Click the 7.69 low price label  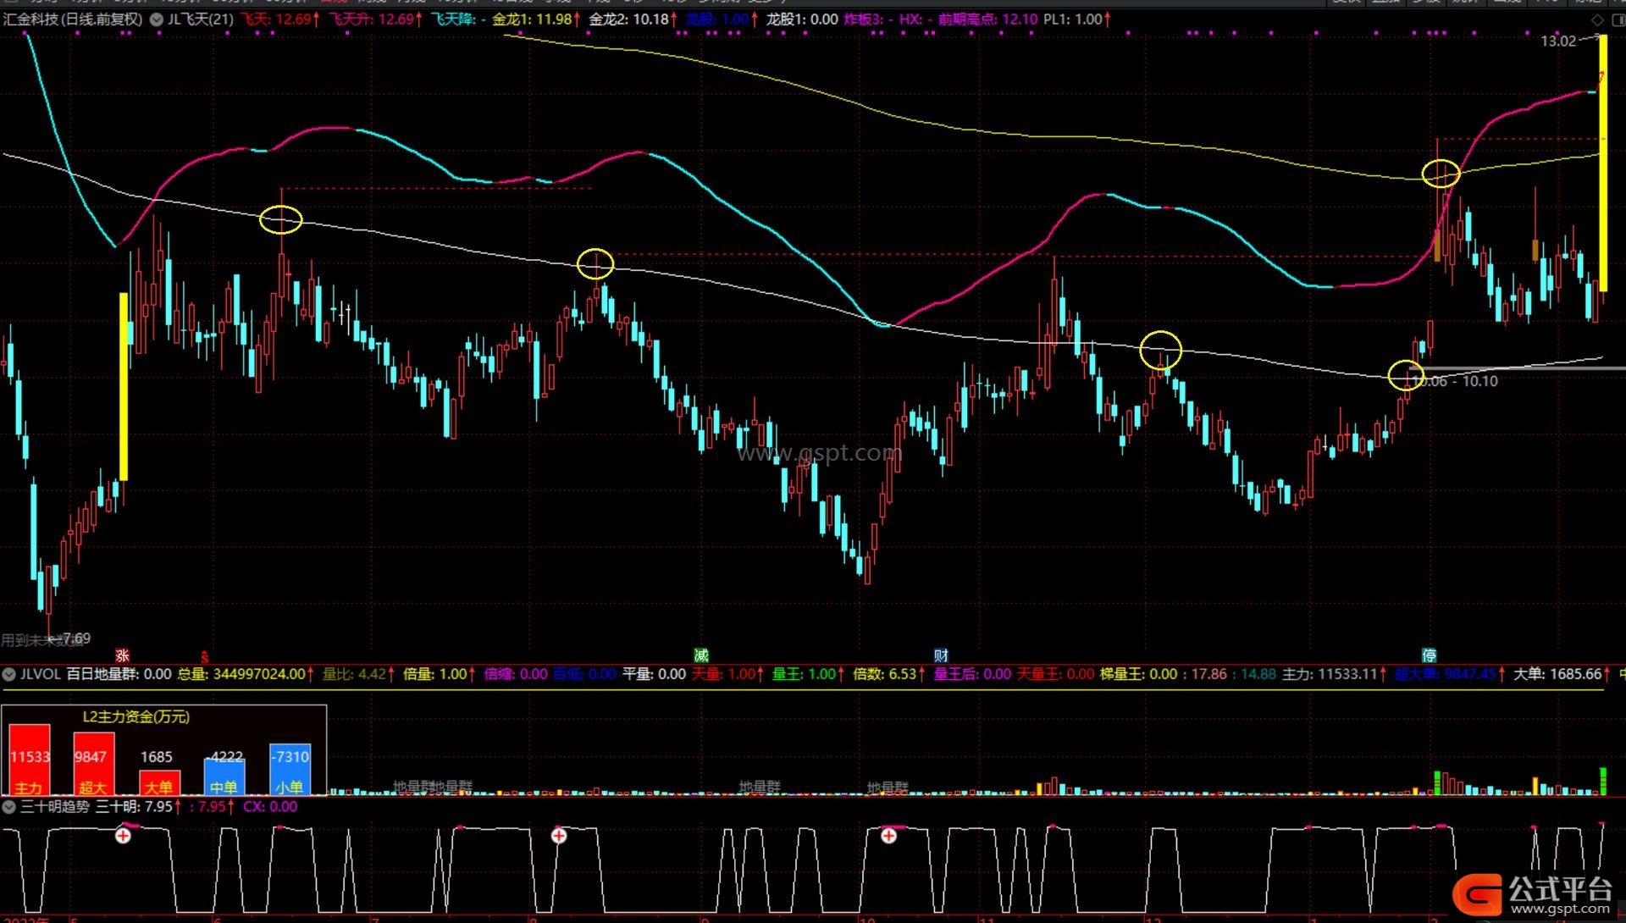click(x=75, y=638)
